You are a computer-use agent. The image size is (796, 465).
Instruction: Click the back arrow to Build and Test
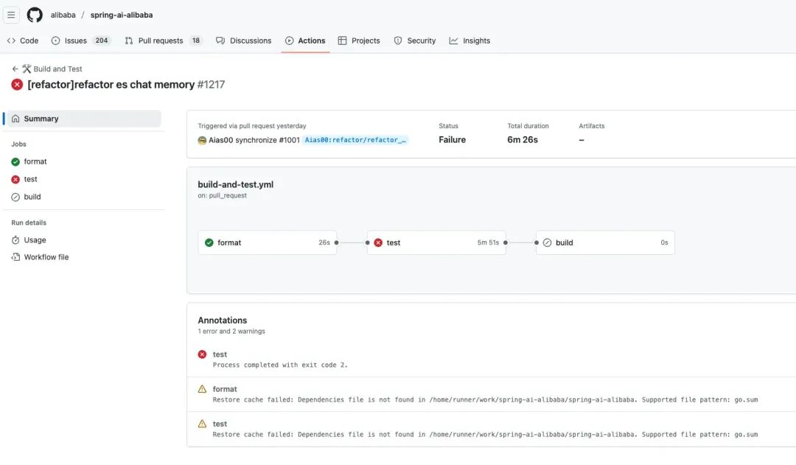[x=15, y=69]
